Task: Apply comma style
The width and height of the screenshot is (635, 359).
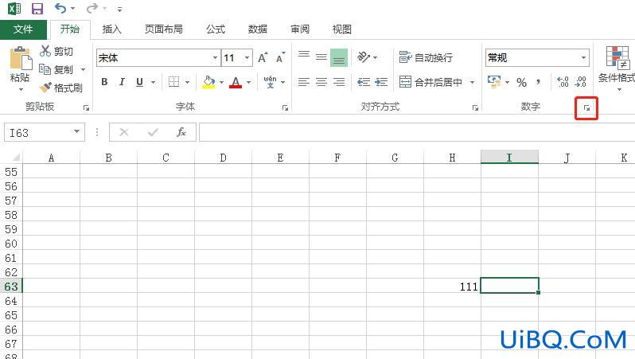Action: [x=538, y=82]
